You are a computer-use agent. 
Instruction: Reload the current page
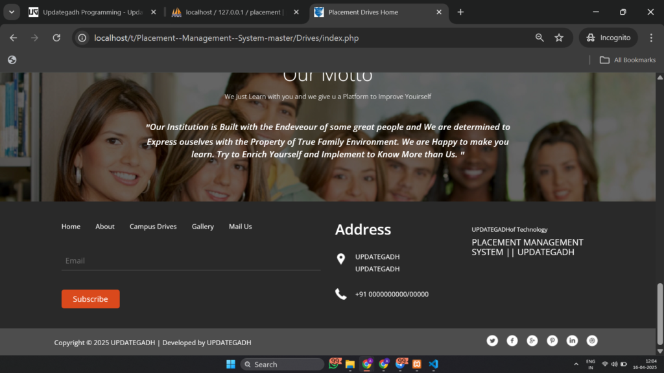pos(56,38)
